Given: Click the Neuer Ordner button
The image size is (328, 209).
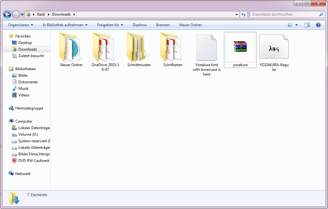Looking at the screenshot, I should (191, 25).
